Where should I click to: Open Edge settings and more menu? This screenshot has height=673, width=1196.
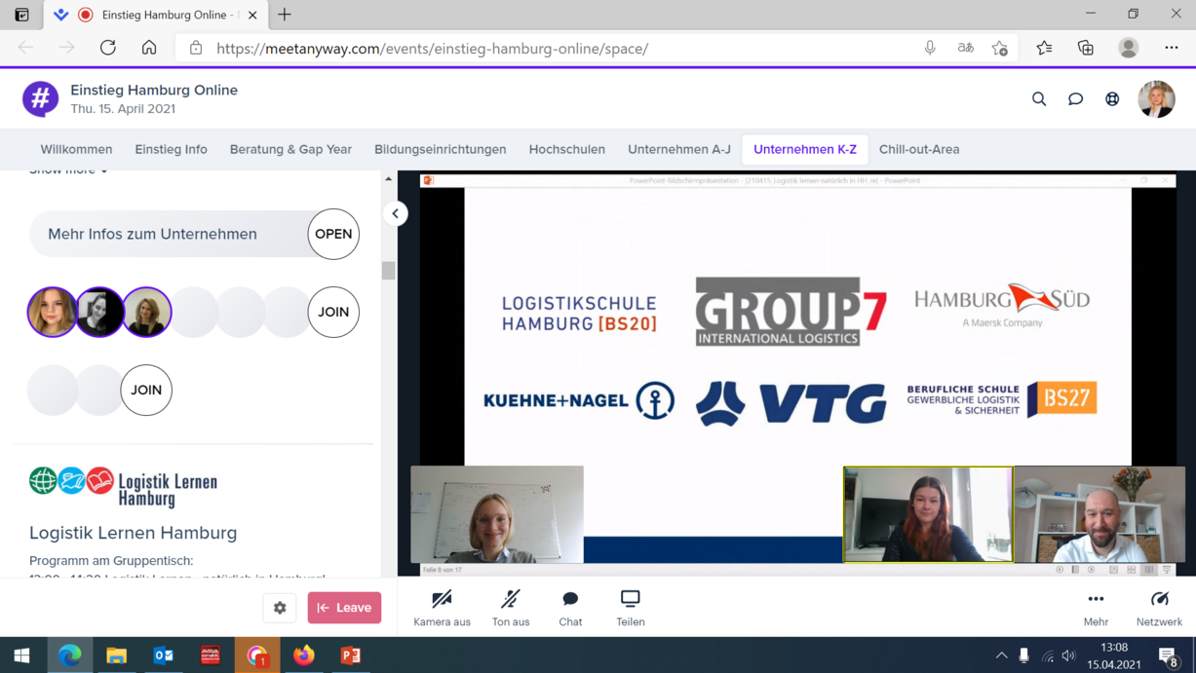click(1172, 48)
